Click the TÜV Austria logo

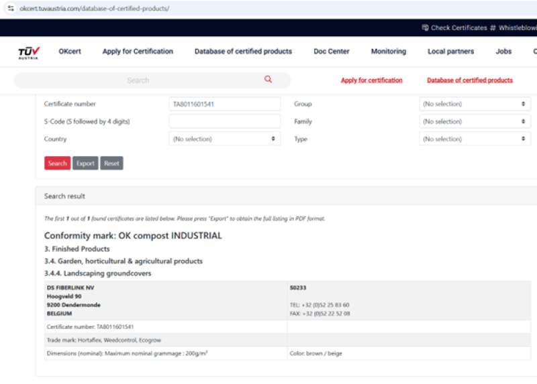tap(29, 53)
